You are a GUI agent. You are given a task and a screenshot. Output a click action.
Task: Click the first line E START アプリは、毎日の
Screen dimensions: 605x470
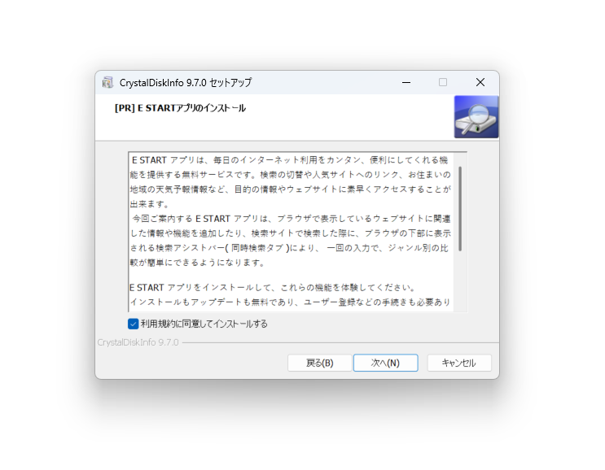(290, 160)
